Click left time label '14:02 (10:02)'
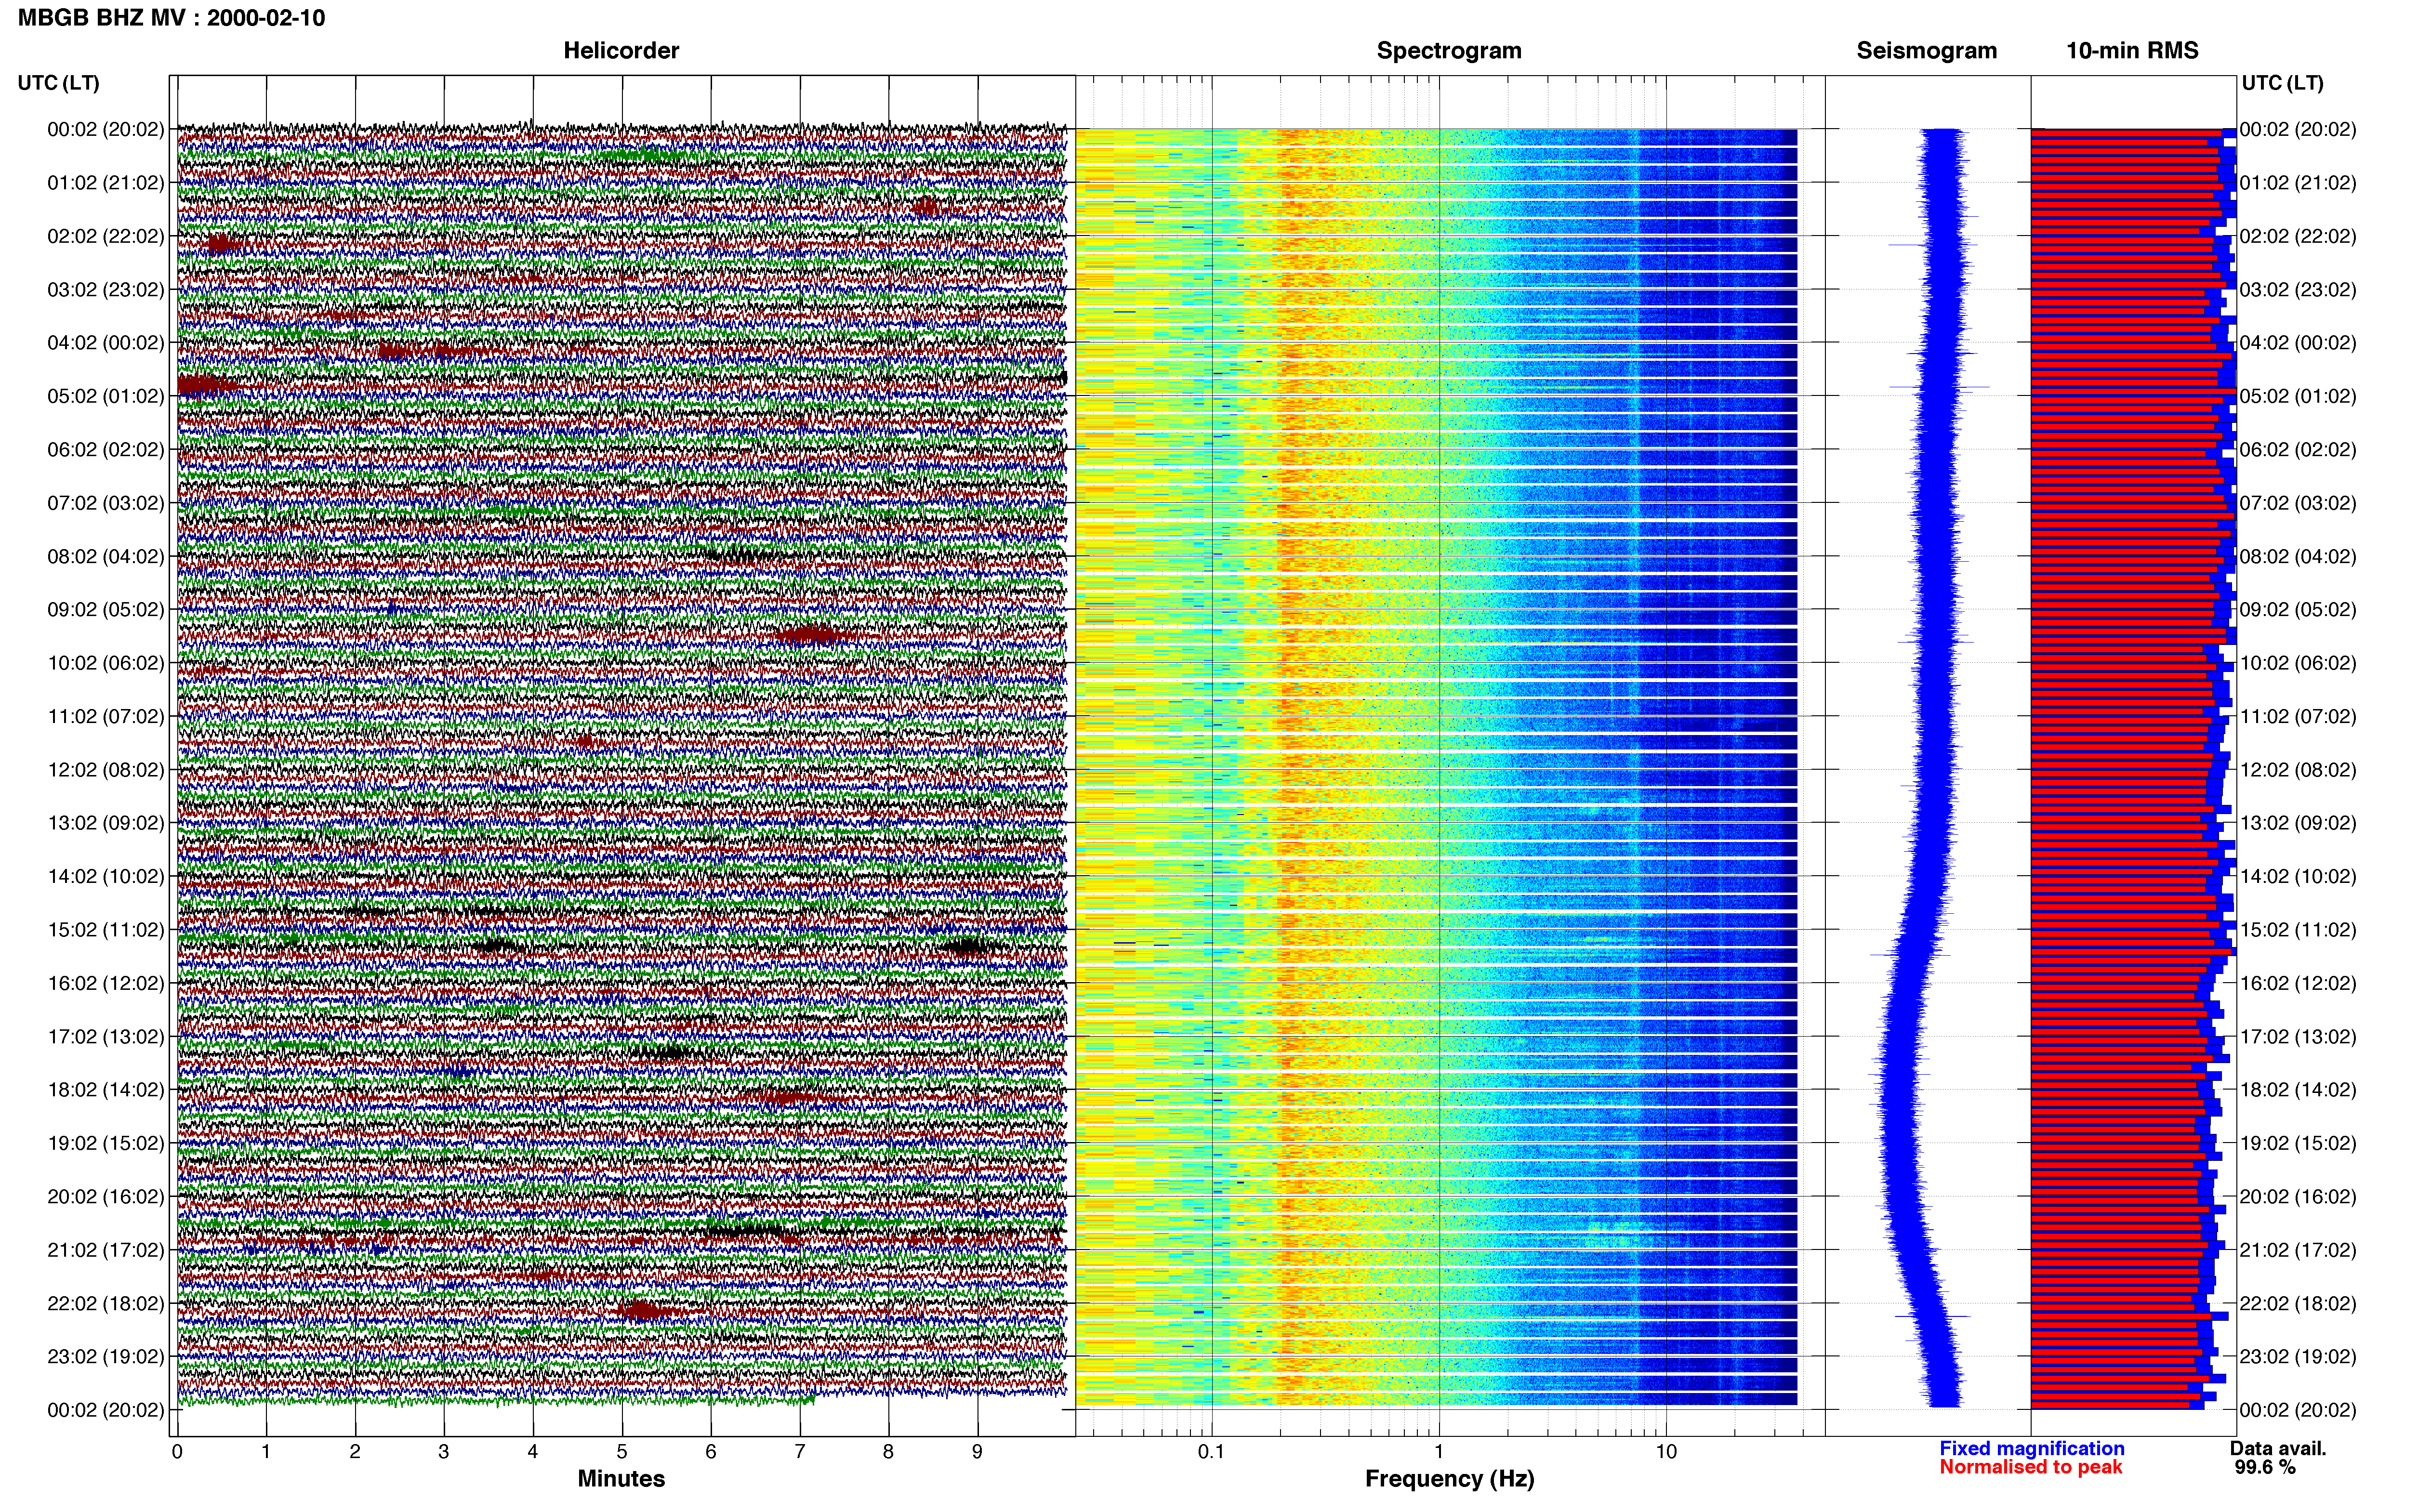The width and height of the screenshot is (2418, 1512). pyautogui.click(x=106, y=877)
